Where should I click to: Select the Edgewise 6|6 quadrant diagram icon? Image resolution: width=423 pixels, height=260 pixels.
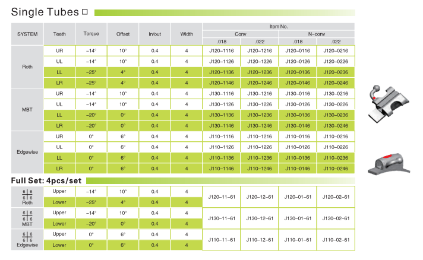27,237
